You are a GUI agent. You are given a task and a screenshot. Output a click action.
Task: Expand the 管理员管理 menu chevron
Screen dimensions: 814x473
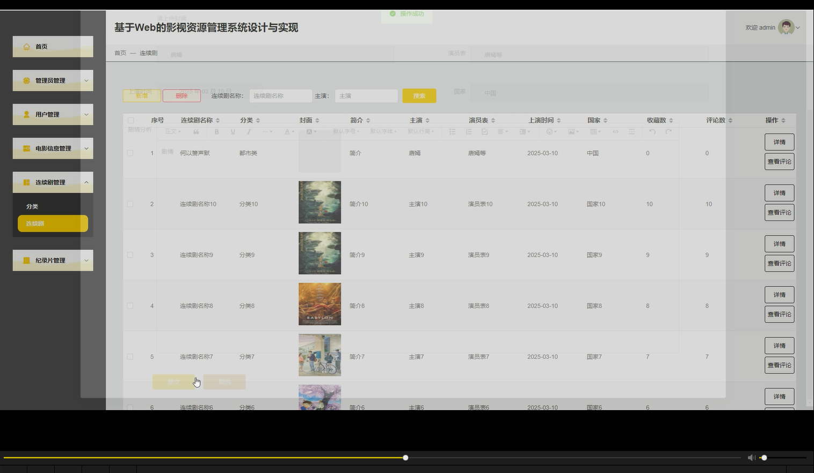coord(86,81)
